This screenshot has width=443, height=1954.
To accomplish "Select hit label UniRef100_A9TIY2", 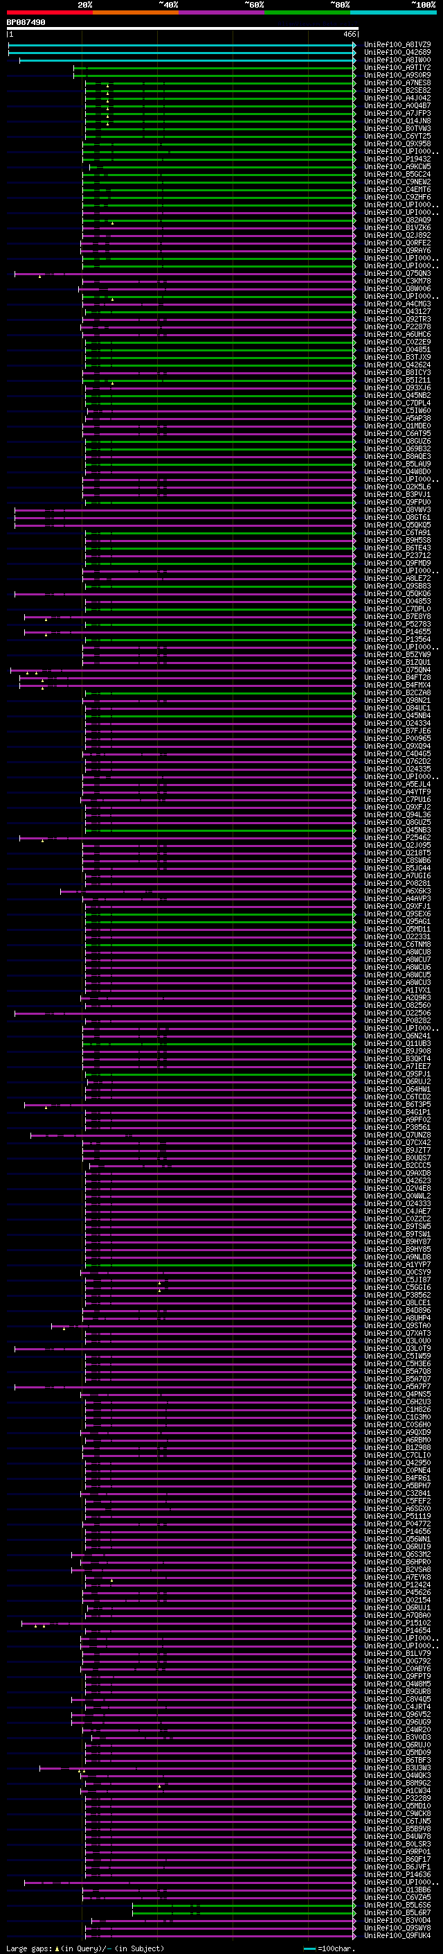I will [397, 67].
